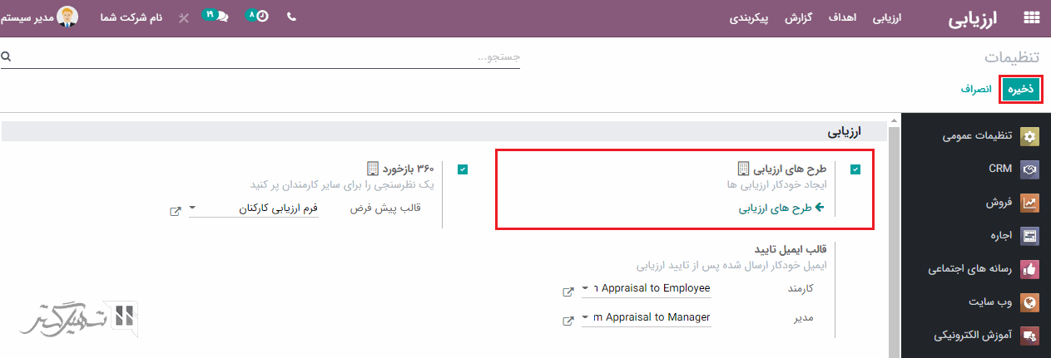Click the phone call icon in top bar

291,17
